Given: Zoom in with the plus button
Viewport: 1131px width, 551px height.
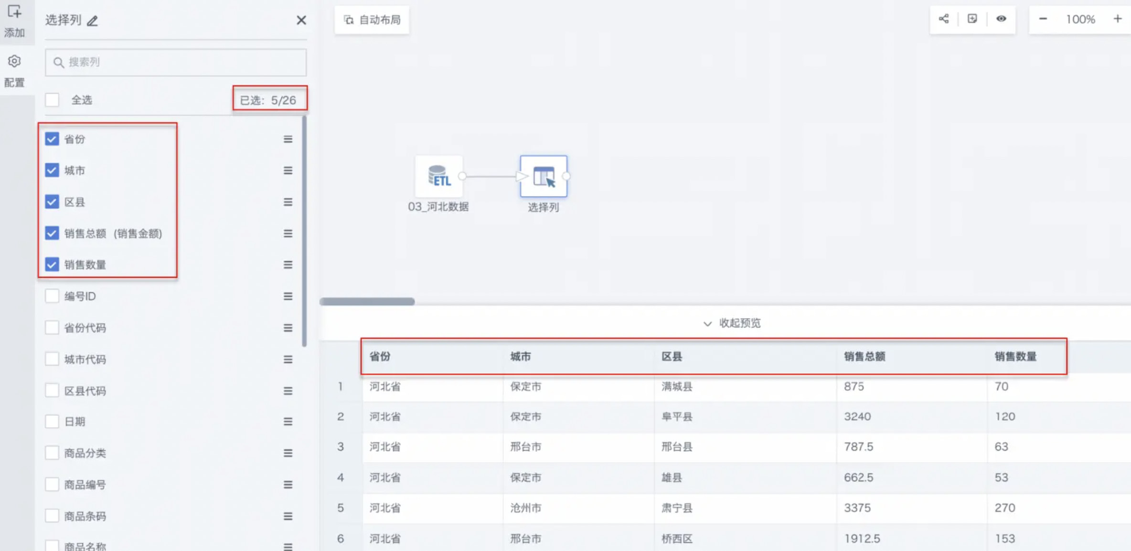Looking at the screenshot, I should click(x=1118, y=19).
